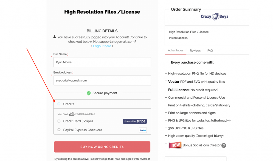Click the Crazy Boys logo
Screen dimensions: 273x161
[215, 17]
